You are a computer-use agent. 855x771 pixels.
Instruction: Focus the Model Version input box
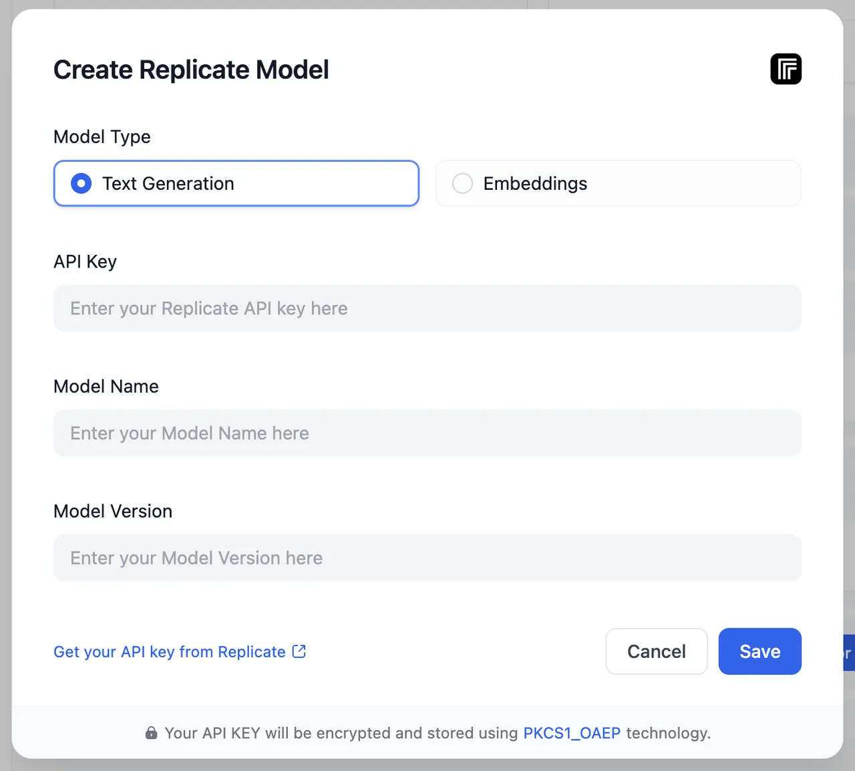point(427,558)
